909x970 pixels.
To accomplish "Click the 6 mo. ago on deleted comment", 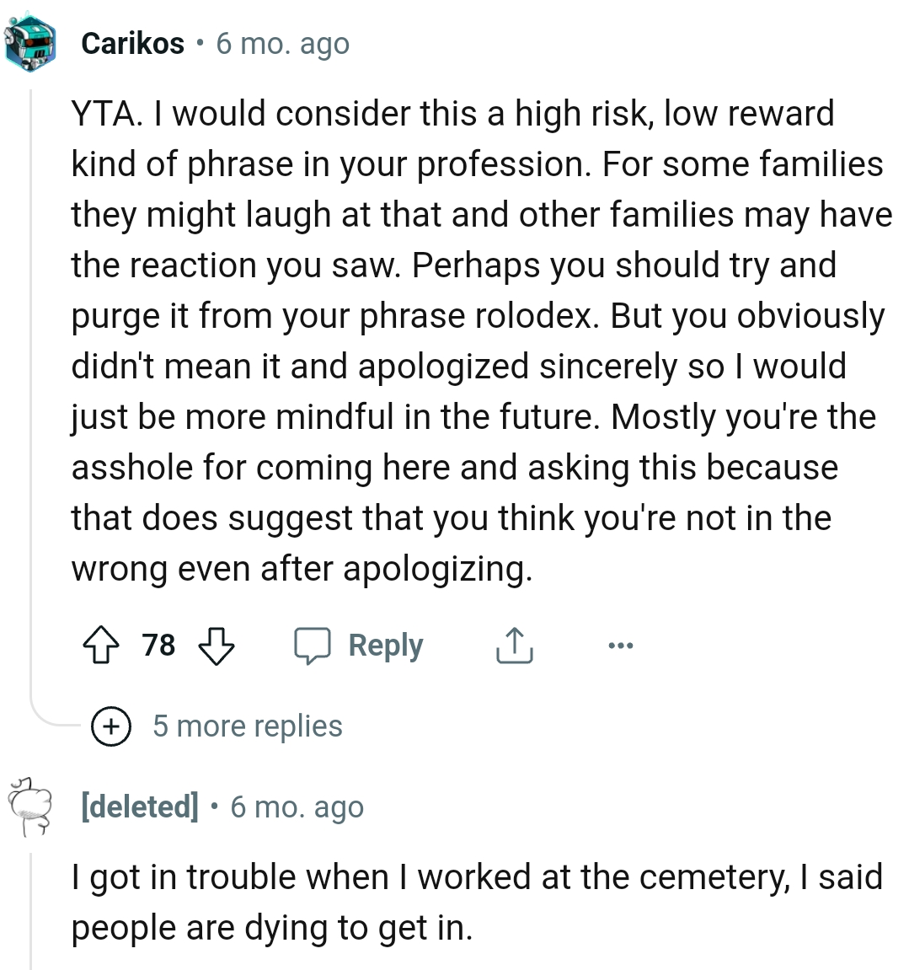I will pos(297,807).
